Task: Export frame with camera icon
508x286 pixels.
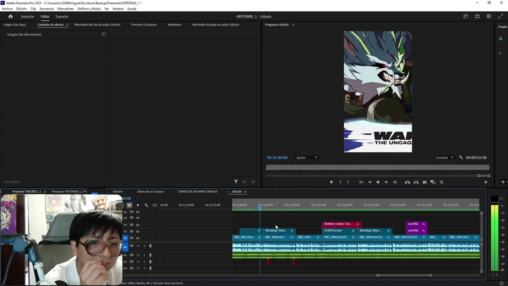Action: click(425, 182)
